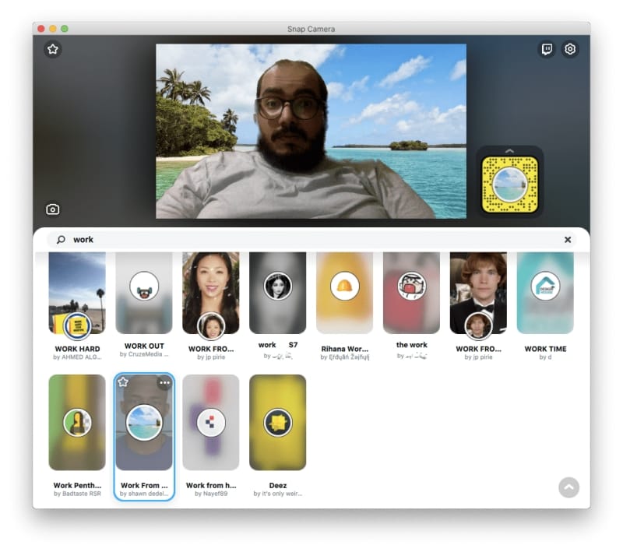The image size is (623, 552).
Task: Expand the Snapcode panel chevron
Action: click(510, 151)
